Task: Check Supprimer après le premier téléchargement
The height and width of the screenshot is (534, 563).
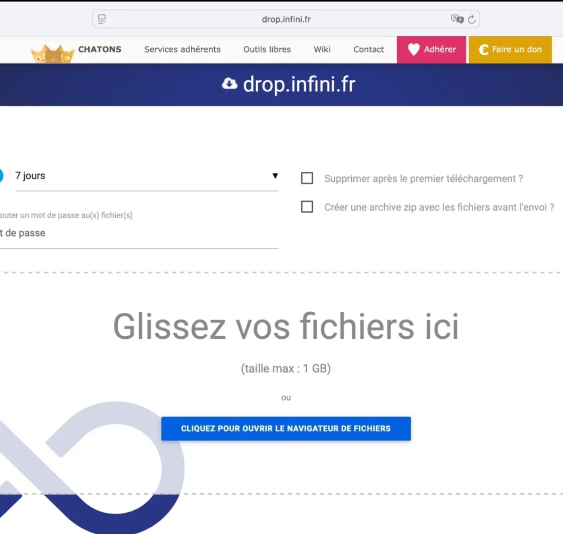Action: tap(307, 178)
